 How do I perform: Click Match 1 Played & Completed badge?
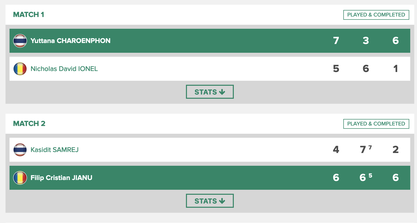[x=376, y=15]
